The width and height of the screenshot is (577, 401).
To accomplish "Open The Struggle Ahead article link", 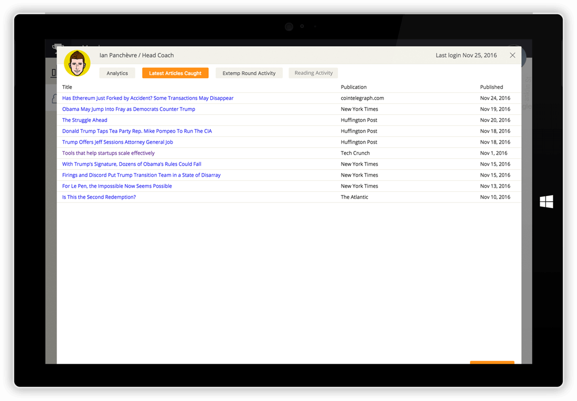I will (84, 120).
